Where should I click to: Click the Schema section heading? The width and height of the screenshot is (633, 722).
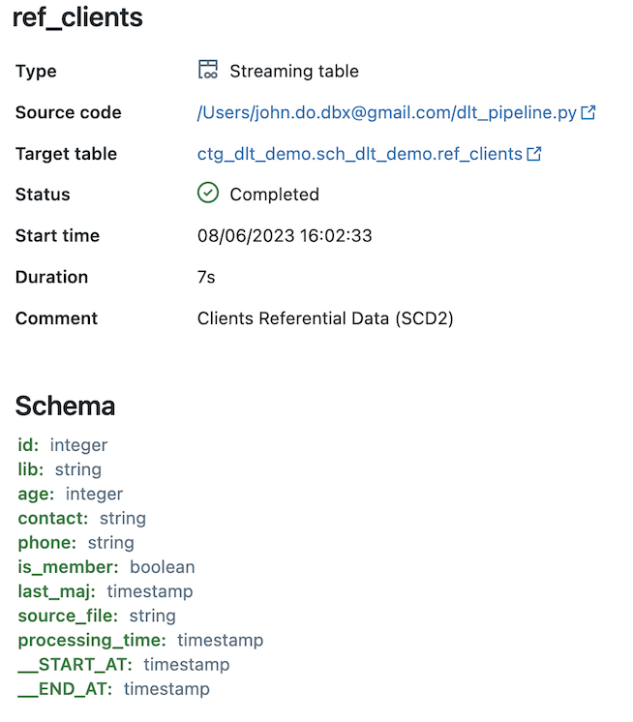65,406
